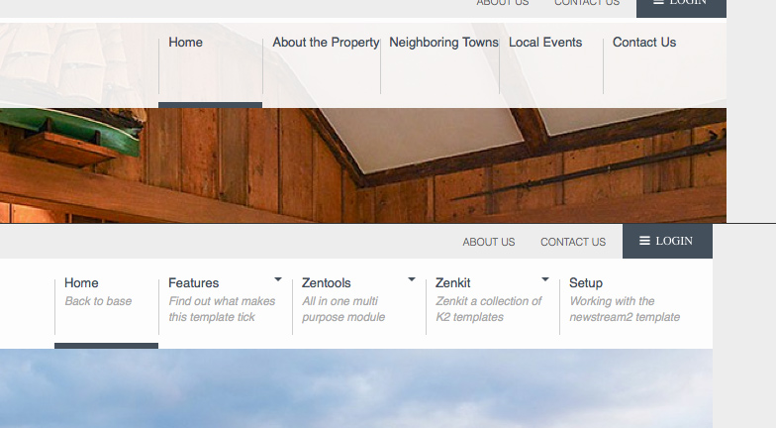Click the ABOUT US link in lower top bar
The height and width of the screenshot is (428, 776).
point(489,242)
